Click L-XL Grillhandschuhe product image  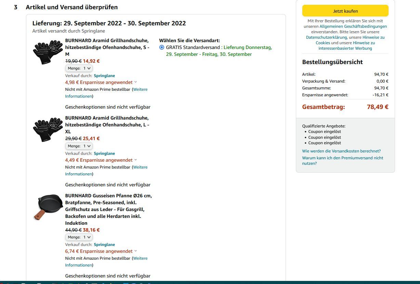click(48, 129)
